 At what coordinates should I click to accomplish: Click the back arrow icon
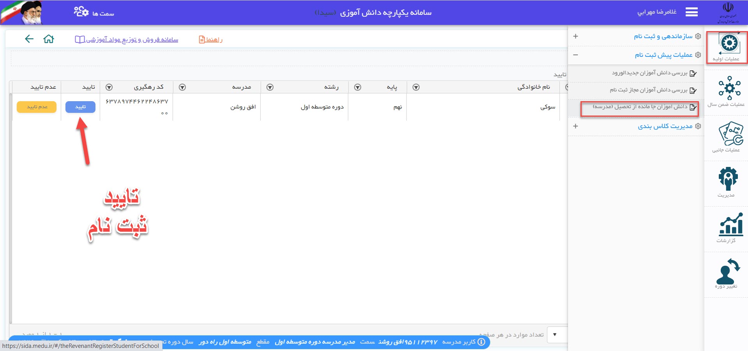point(29,39)
